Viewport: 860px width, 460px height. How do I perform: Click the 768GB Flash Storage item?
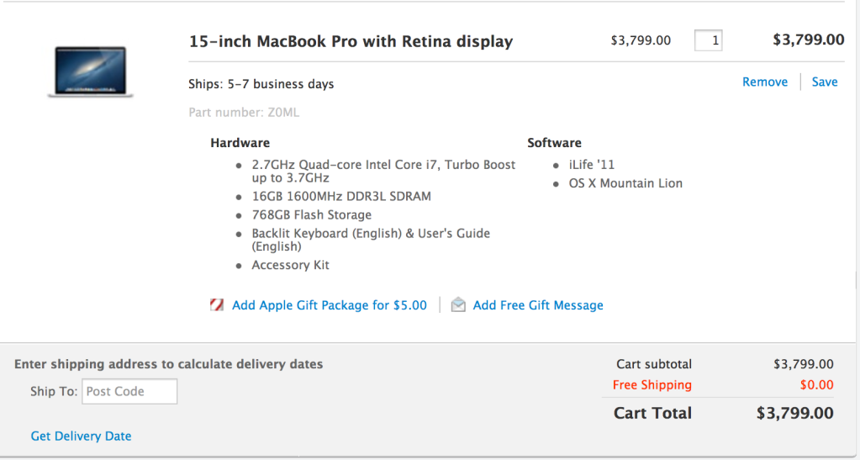[312, 214]
